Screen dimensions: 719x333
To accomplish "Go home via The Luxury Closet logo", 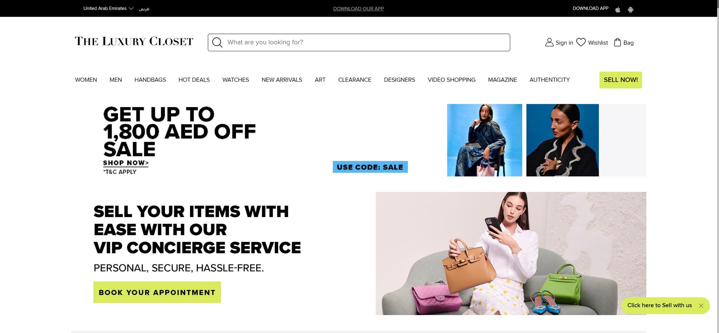I will point(134,41).
